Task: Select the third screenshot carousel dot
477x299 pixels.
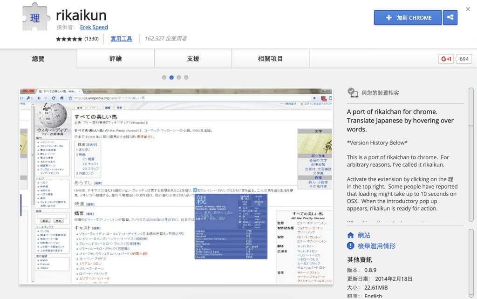Action: click(179, 78)
